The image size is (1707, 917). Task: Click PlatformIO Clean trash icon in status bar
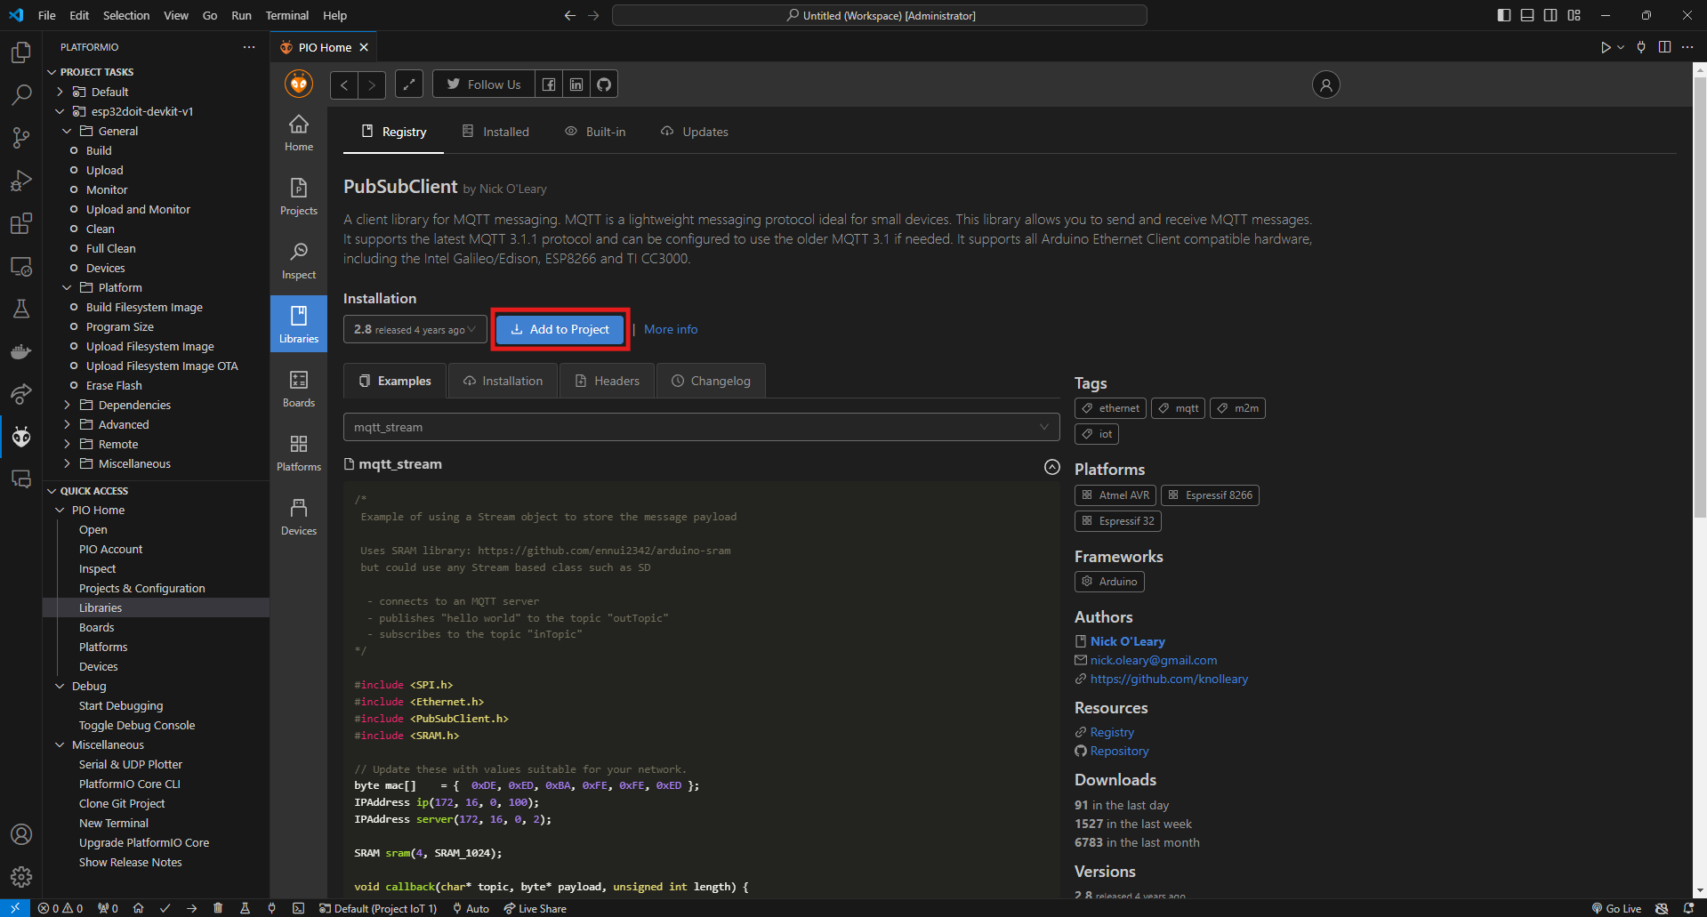[218, 908]
